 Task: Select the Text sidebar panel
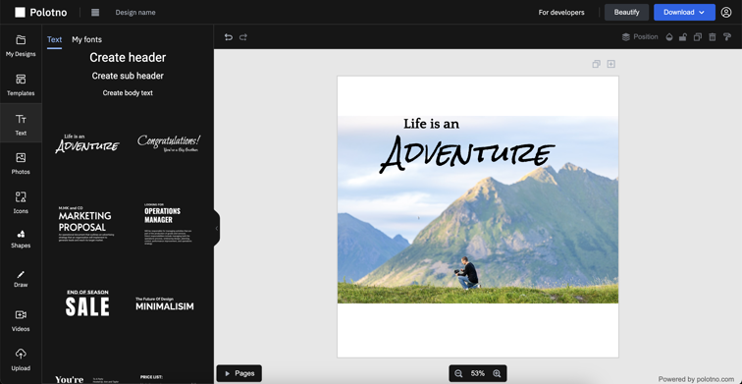pos(21,124)
